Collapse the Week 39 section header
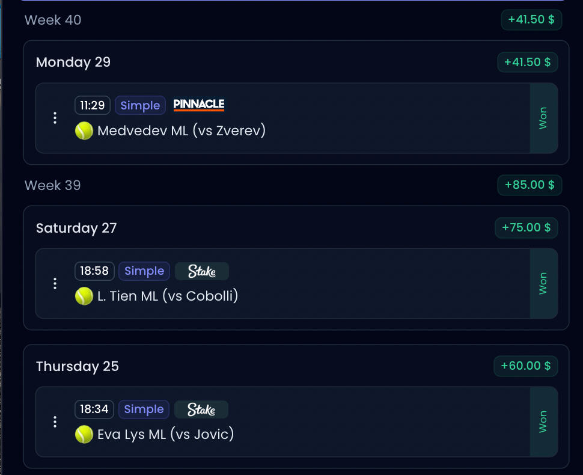Viewport: 583px width, 475px height. (53, 185)
